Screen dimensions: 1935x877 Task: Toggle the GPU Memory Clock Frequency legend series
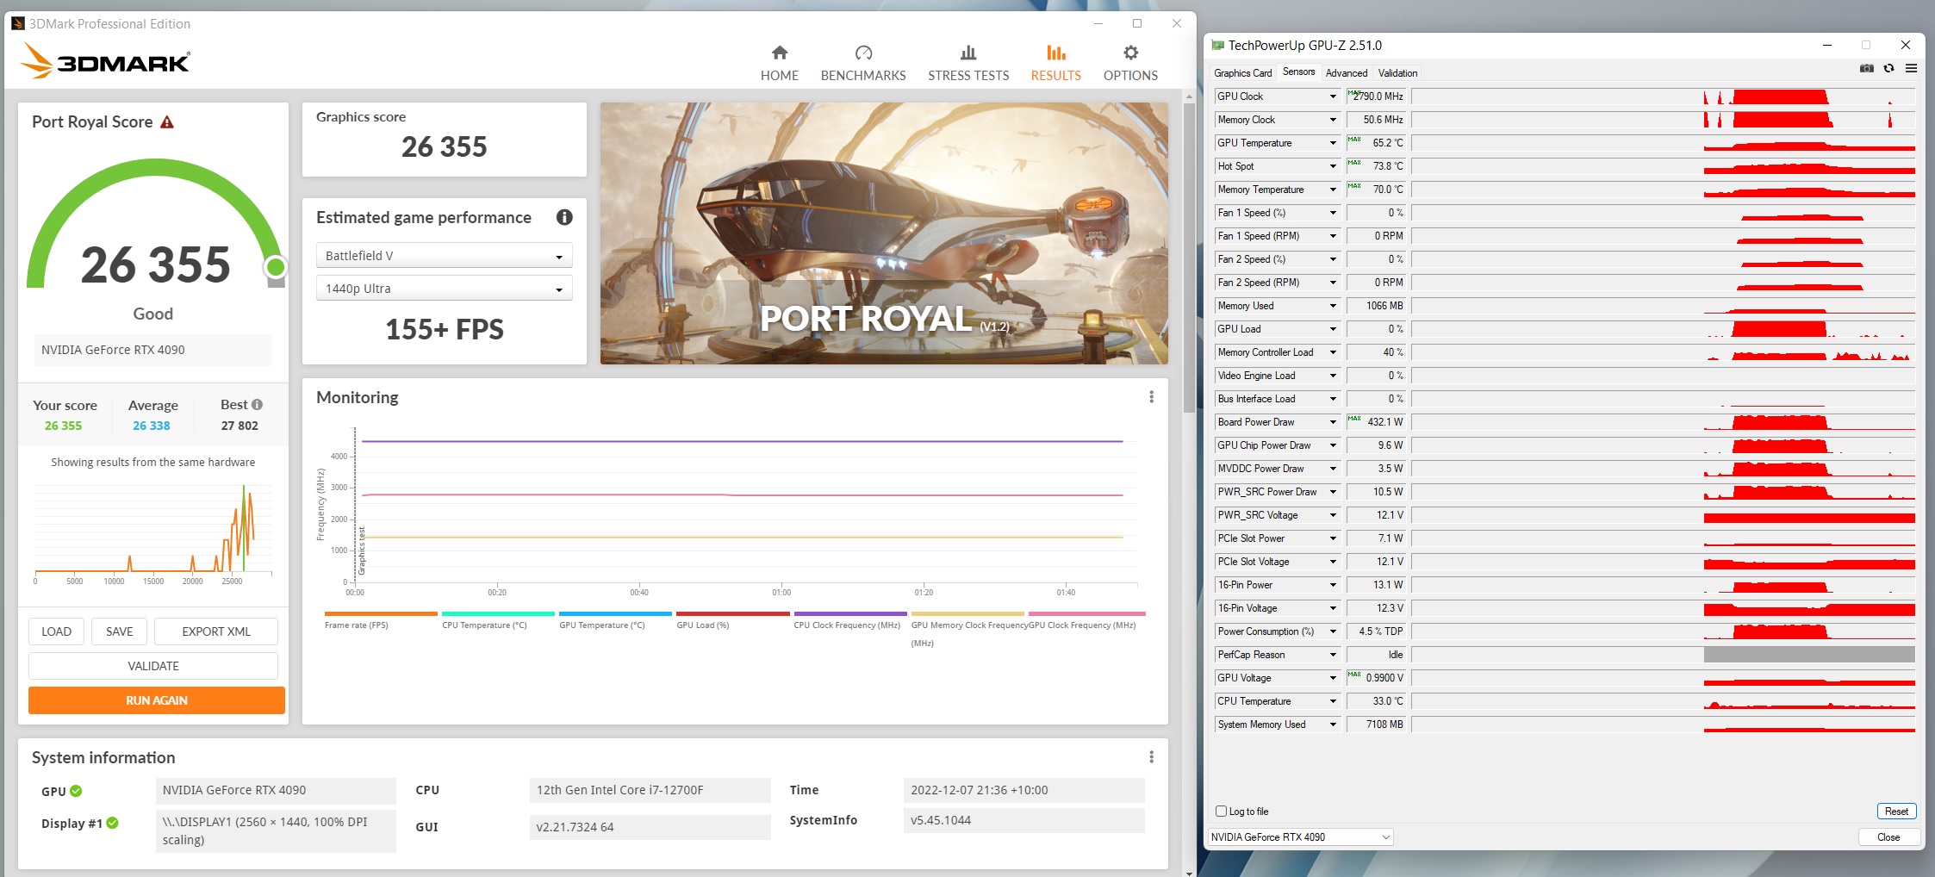[x=967, y=629]
